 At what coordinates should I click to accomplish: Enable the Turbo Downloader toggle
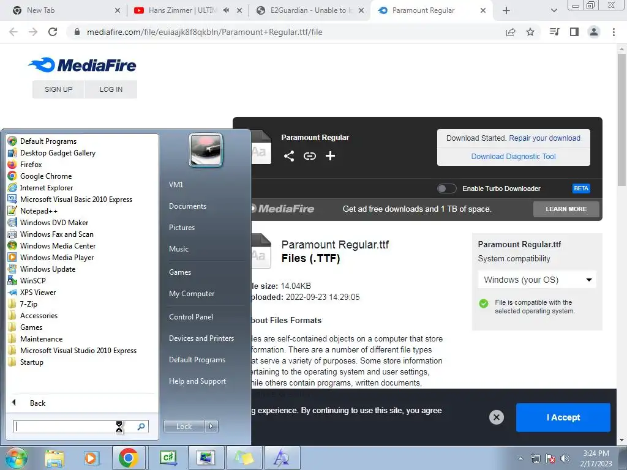click(446, 188)
